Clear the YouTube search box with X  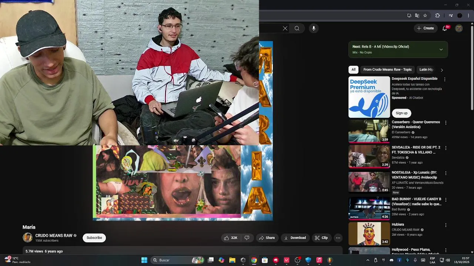[285, 28]
